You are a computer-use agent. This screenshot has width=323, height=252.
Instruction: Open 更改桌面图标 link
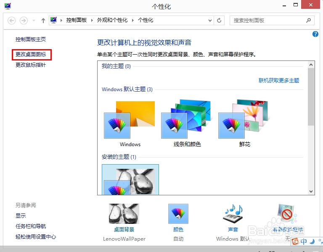pos(31,54)
